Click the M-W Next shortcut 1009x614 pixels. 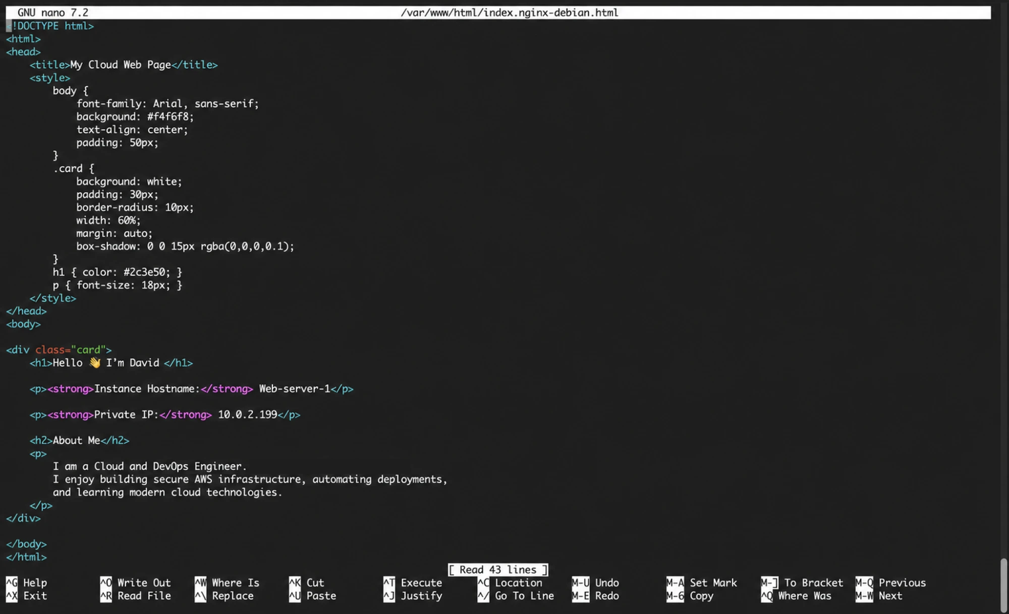tap(879, 596)
